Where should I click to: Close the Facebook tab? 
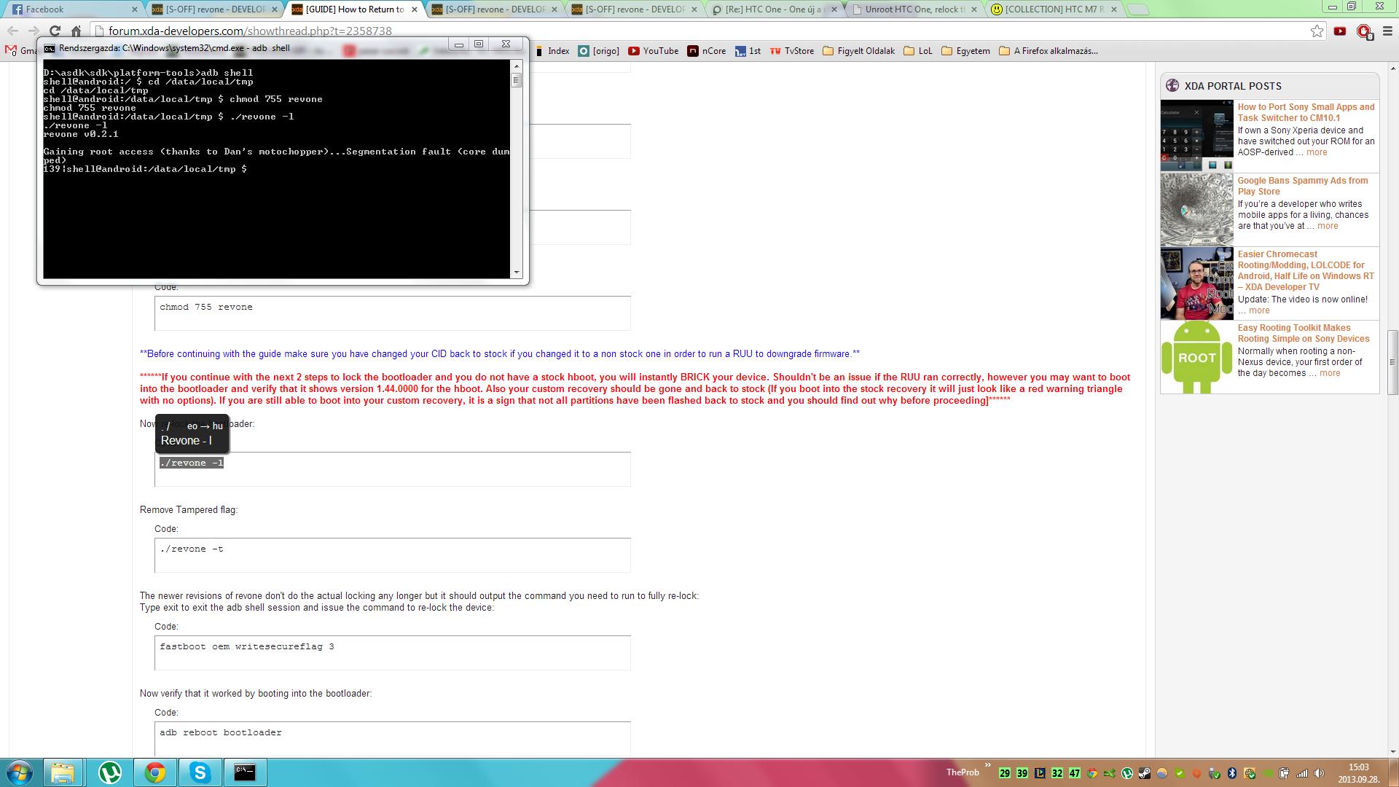135,9
